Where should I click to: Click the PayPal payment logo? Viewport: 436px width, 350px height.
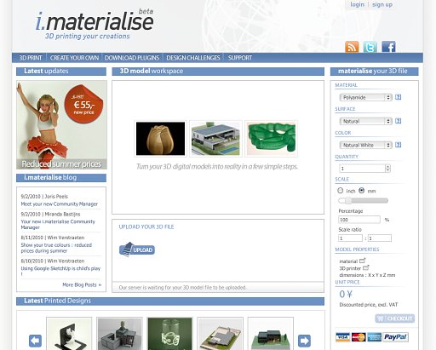[x=396, y=337]
